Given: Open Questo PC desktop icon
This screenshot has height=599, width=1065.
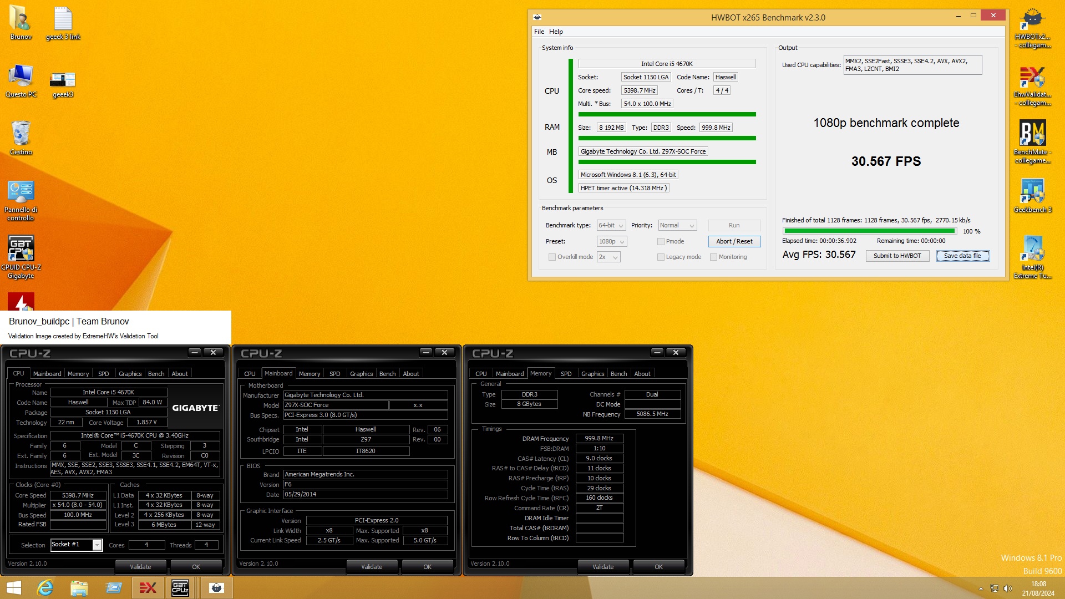Looking at the screenshot, I should click(21, 81).
